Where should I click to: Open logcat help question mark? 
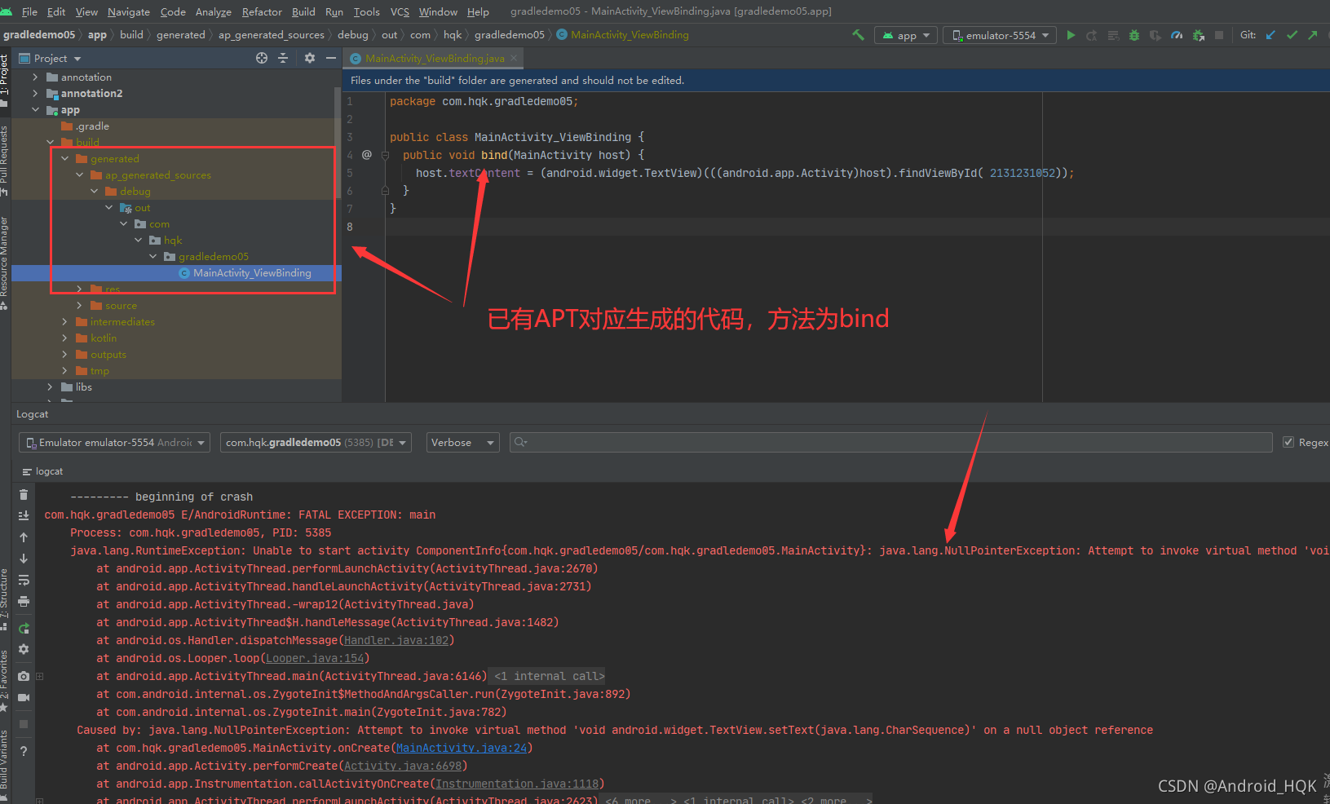pyautogui.click(x=24, y=751)
